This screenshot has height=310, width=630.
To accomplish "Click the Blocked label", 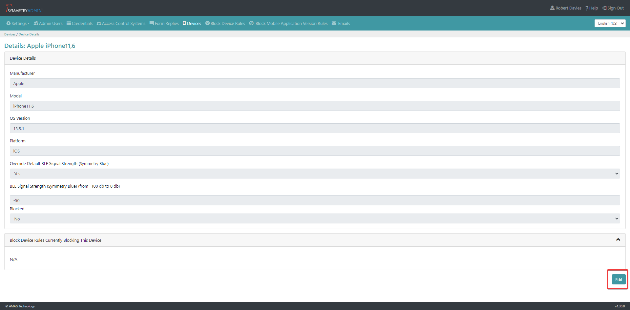I will tap(17, 209).
